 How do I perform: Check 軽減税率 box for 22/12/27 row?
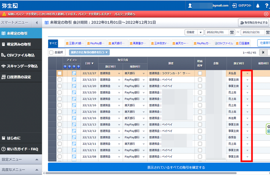[x=200, y=74]
